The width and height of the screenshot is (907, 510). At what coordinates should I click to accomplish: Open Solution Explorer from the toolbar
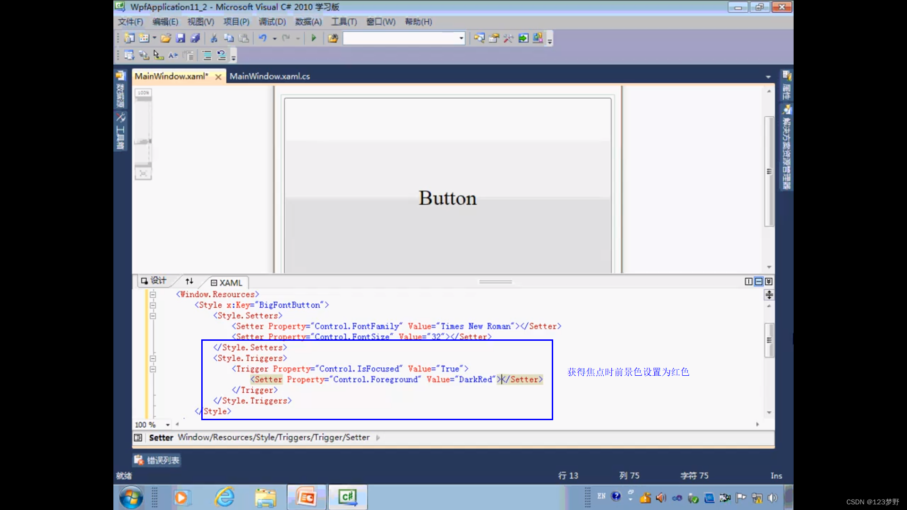coord(479,38)
